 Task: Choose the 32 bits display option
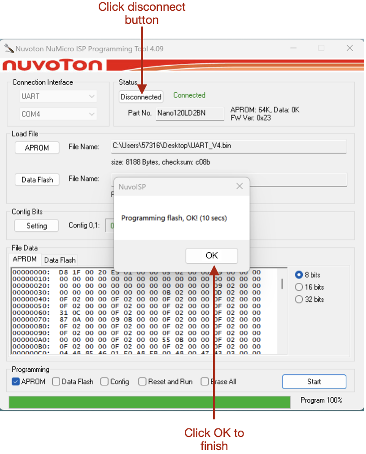coord(299,299)
